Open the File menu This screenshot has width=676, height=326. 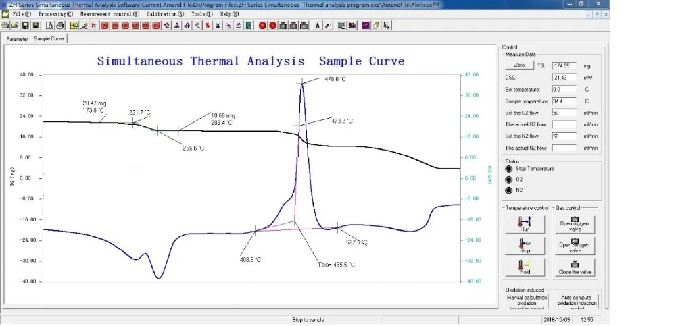point(22,13)
